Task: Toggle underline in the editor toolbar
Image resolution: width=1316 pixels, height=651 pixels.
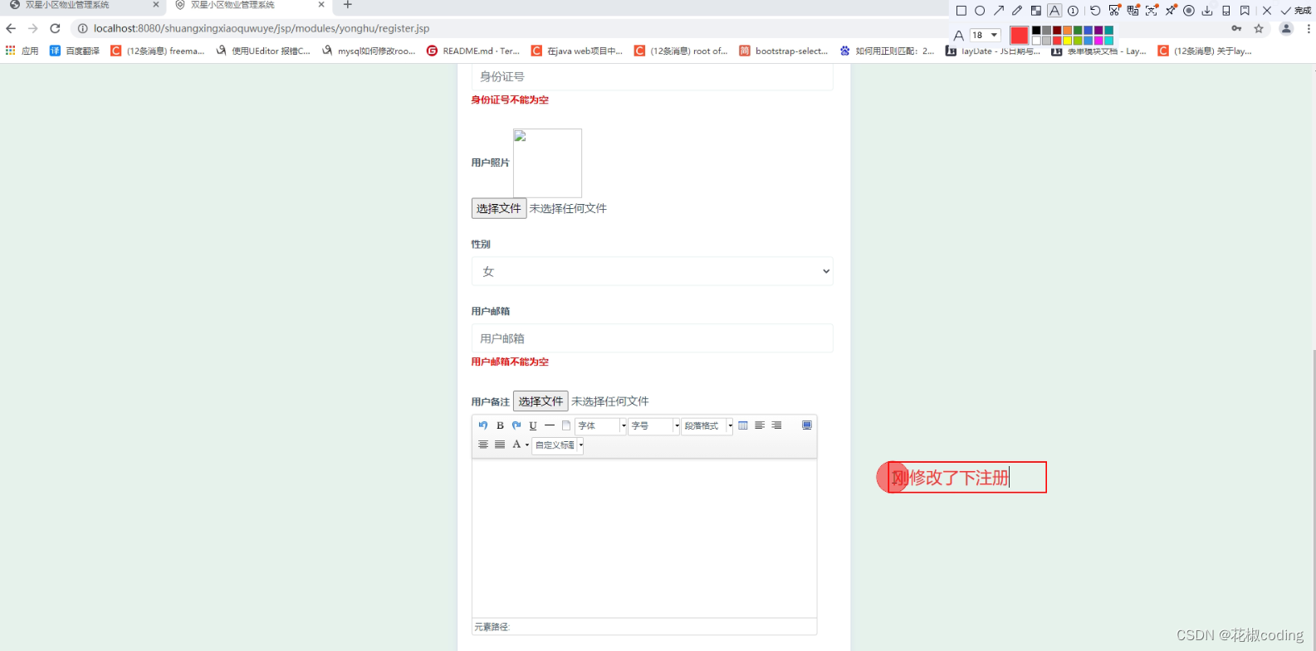Action: [x=533, y=425]
